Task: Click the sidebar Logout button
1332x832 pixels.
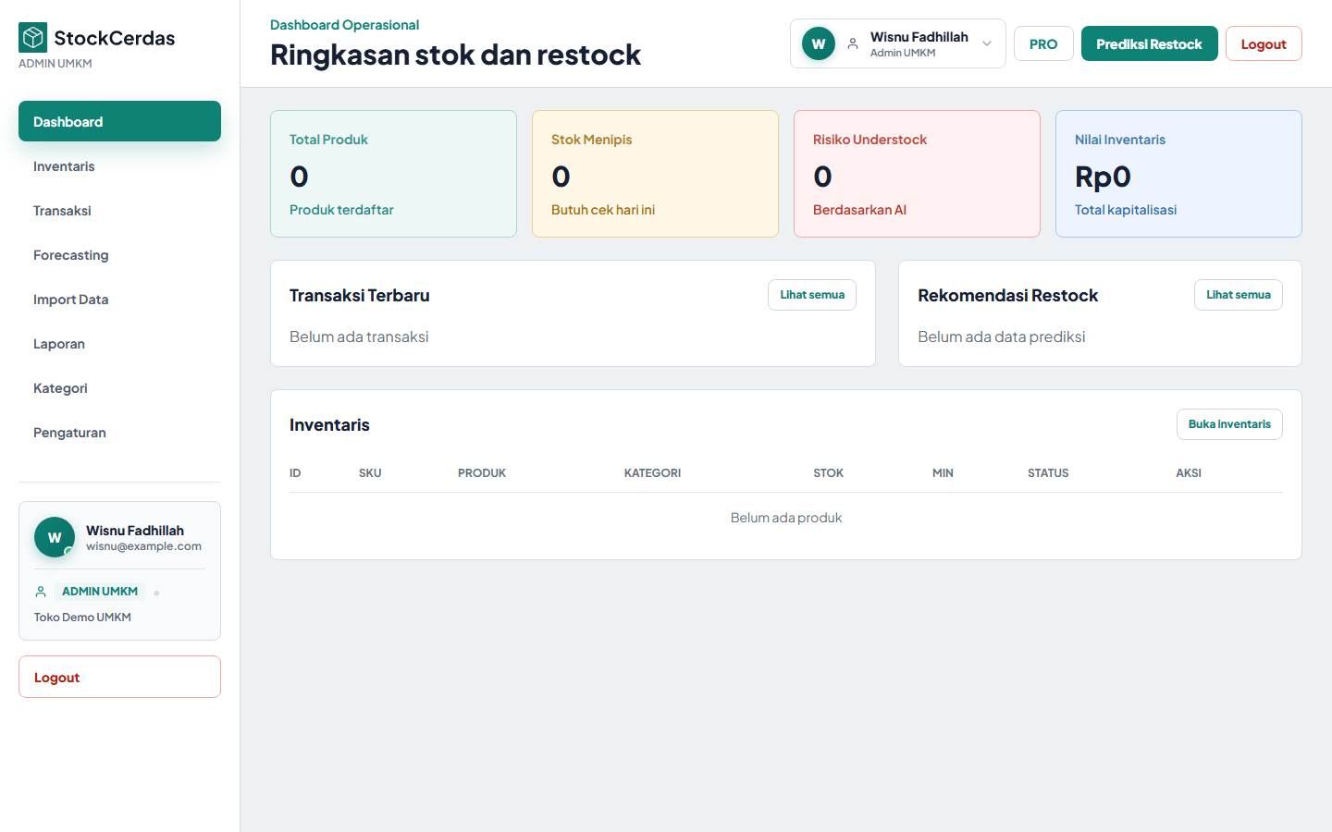Action: [x=119, y=677]
